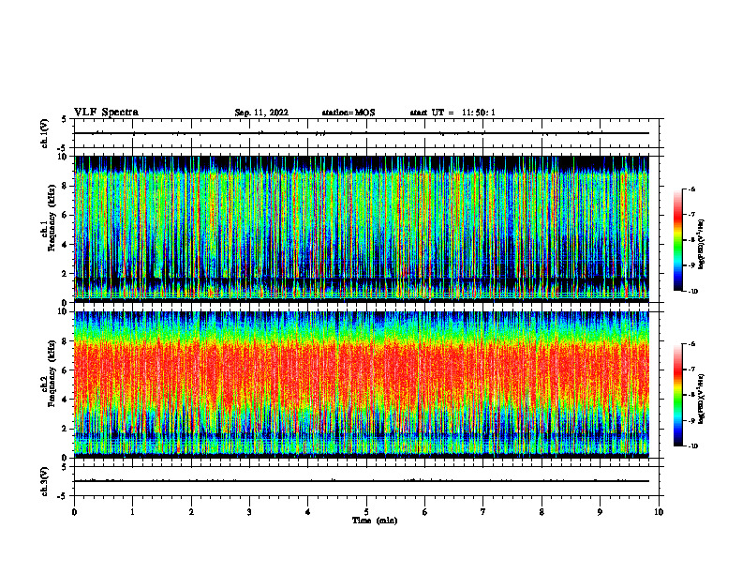Click time axis tick label '5'
Viewport: 742px width, 574px height.
(x=366, y=512)
